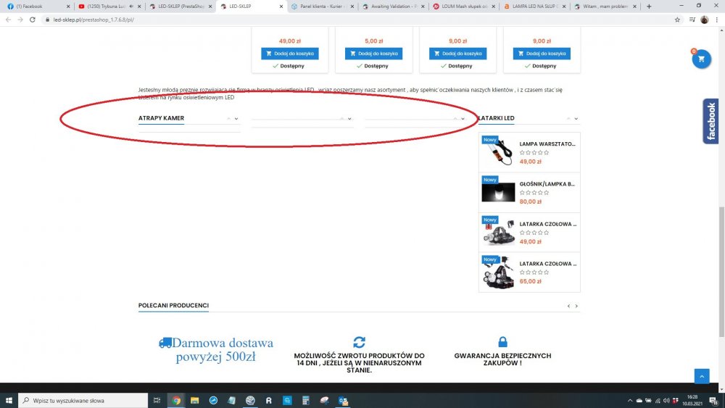Click the product returns refresh icon
Viewport: 725px width, 408px height.
tap(360, 342)
